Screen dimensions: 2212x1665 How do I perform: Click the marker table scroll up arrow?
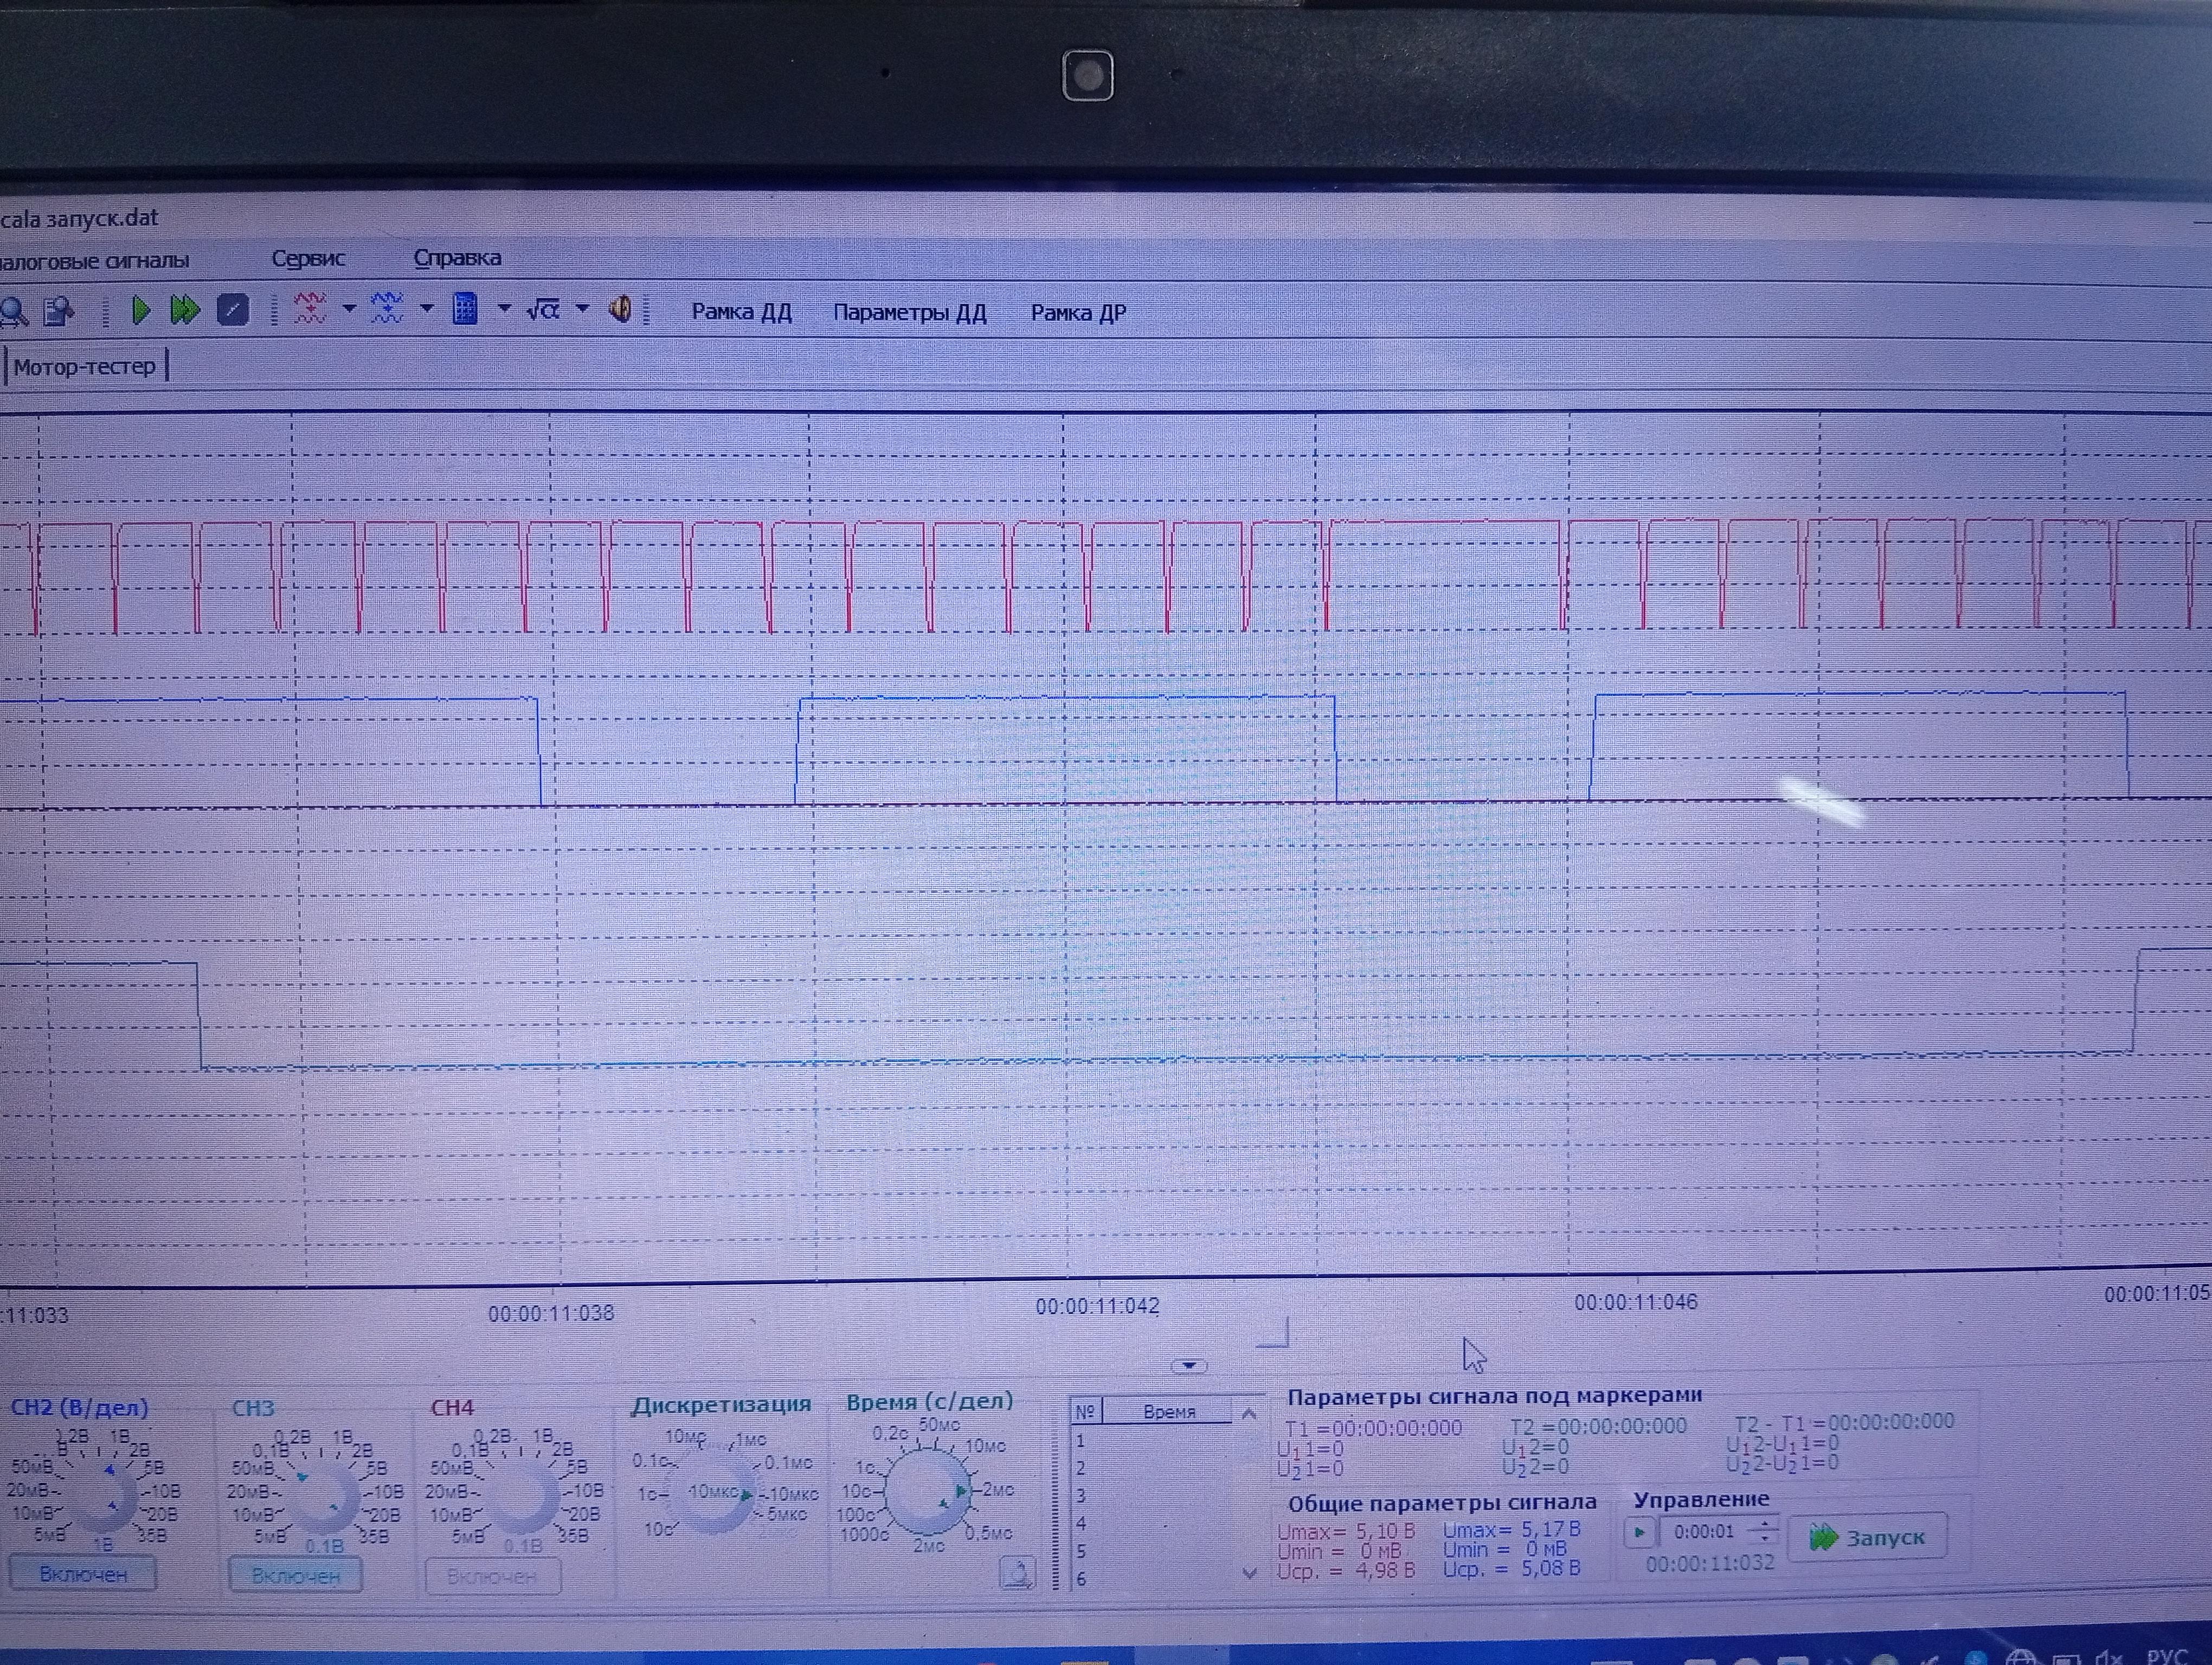coord(1248,1413)
